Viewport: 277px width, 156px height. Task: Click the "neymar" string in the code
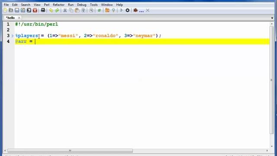coord(144,36)
